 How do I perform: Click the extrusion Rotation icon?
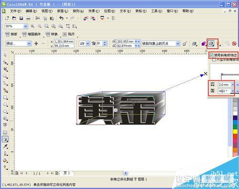[x=194, y=43]
